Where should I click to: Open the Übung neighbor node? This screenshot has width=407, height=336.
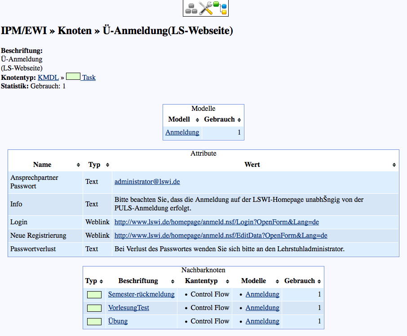point(118,321)
